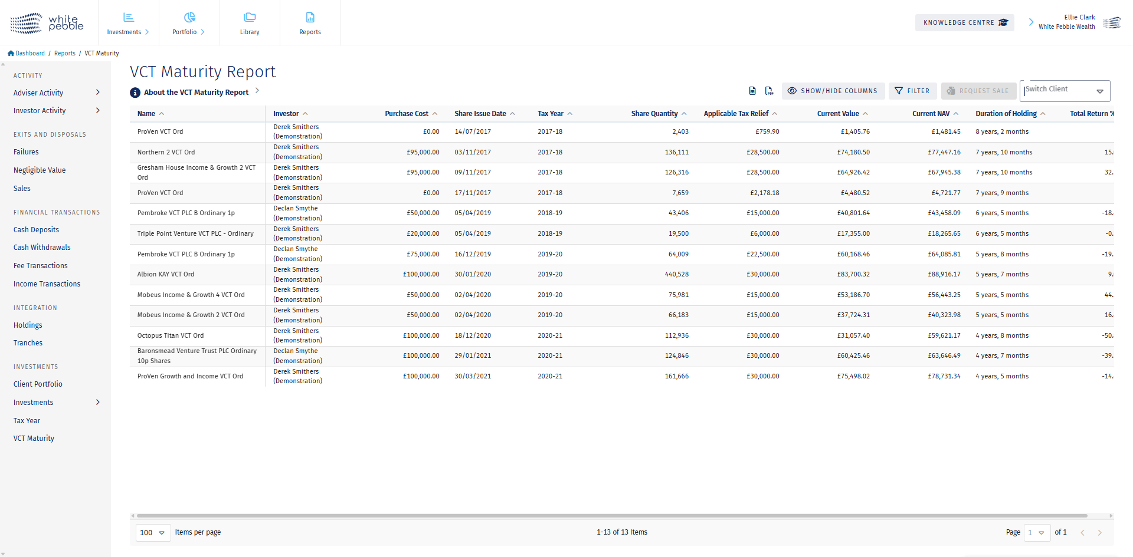The height and width of the screenshot is (557, 1133).
Task: Click the info icon beside About the VCT Maturity Report
Action: 135,93
